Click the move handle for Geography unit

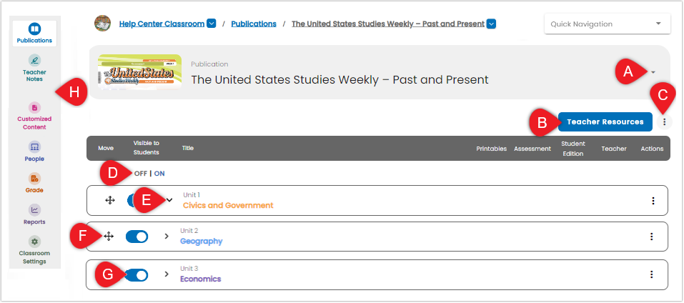109,237
